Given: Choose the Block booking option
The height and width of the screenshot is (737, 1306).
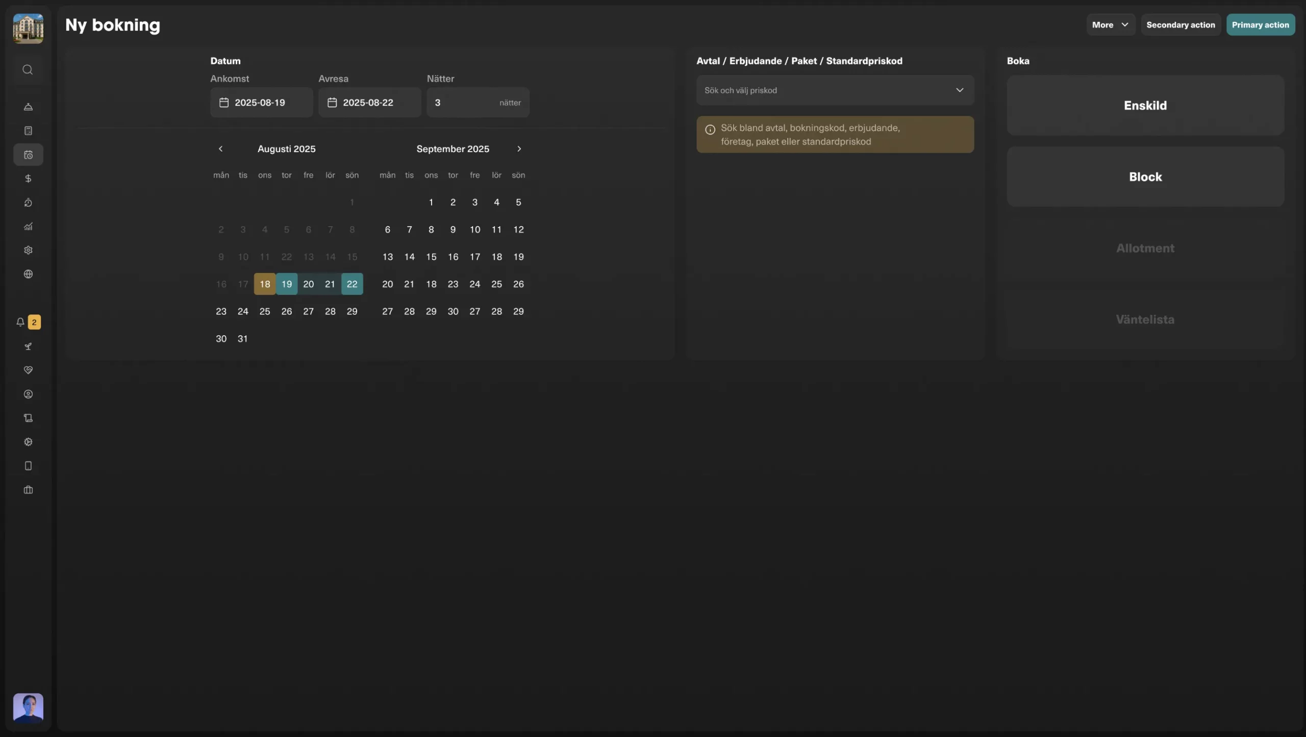Looking at the screenshot, I should (x=1144, y=177).
